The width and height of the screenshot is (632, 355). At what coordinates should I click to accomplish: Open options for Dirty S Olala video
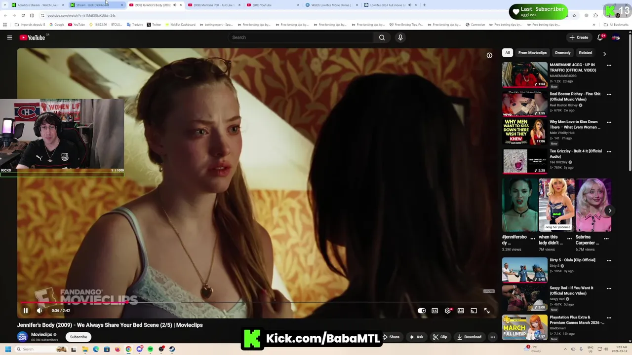(609, 260)
